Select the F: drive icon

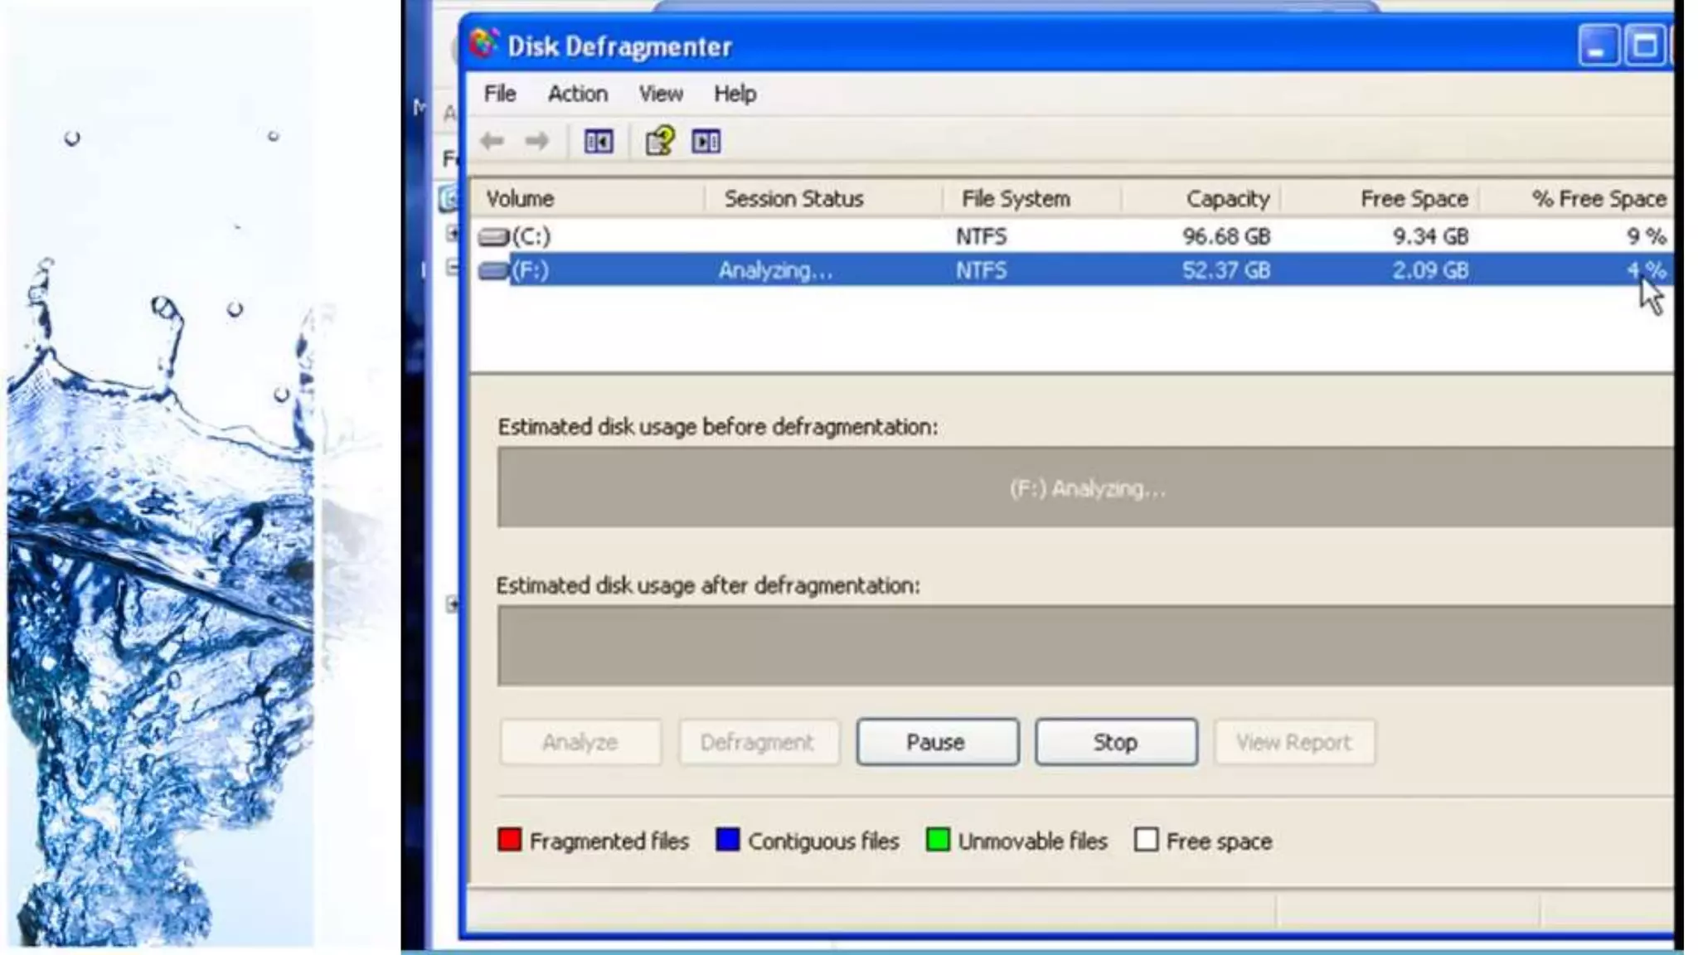(x=494, y=271)
